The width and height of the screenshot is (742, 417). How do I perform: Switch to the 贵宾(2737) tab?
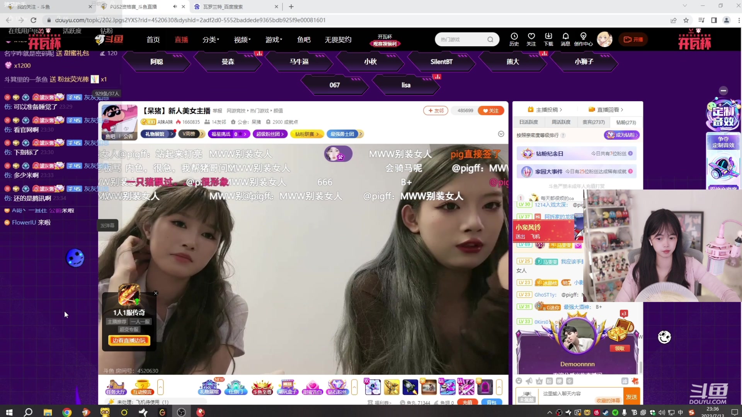(594, 122)
